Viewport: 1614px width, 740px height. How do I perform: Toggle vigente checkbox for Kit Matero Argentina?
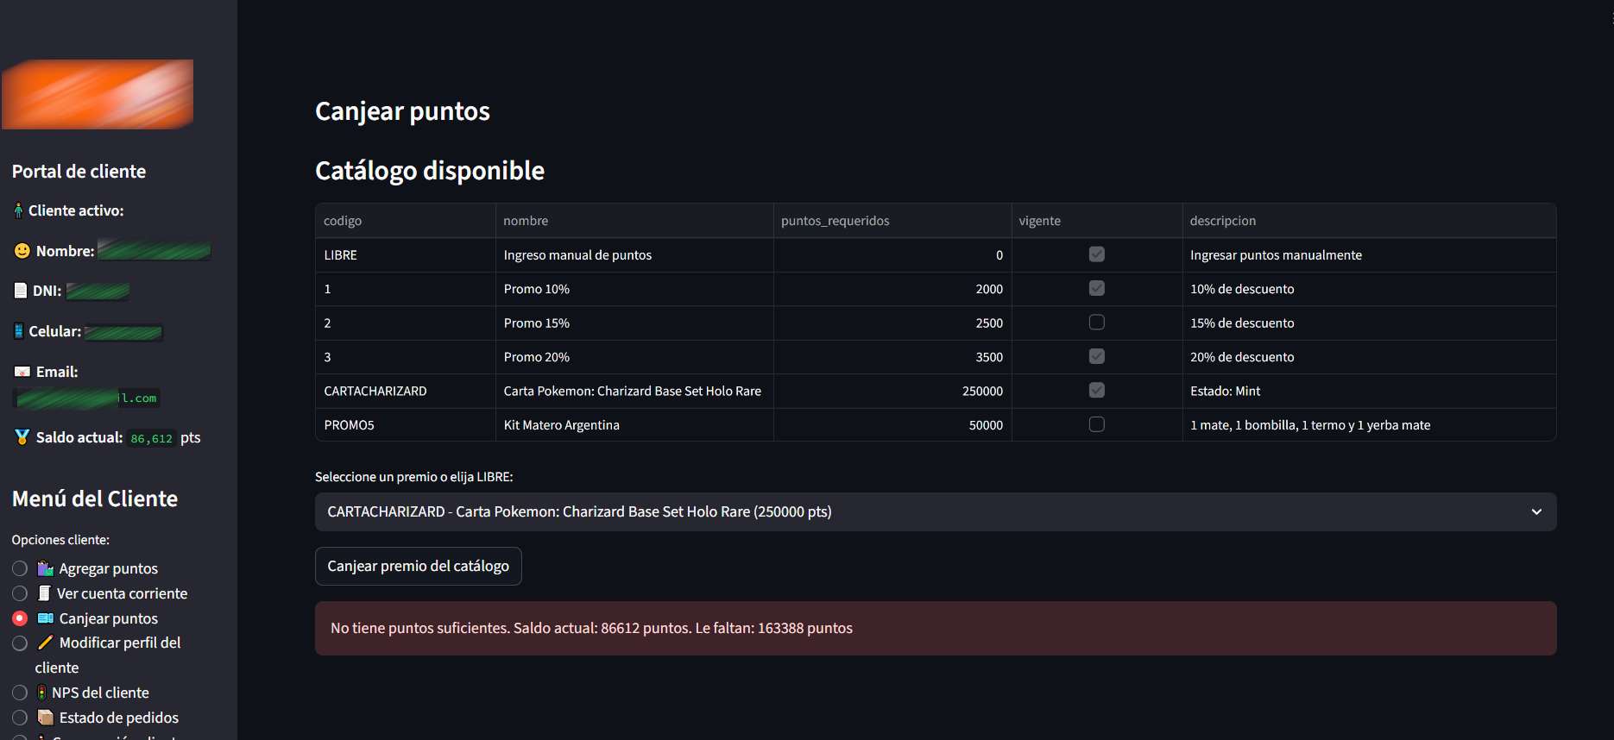pos(1096,424)
